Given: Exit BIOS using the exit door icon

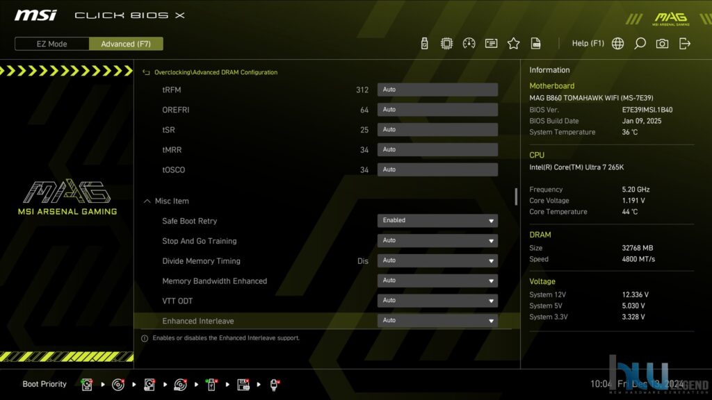Looking at the screenshot, I should pos(685,44).
